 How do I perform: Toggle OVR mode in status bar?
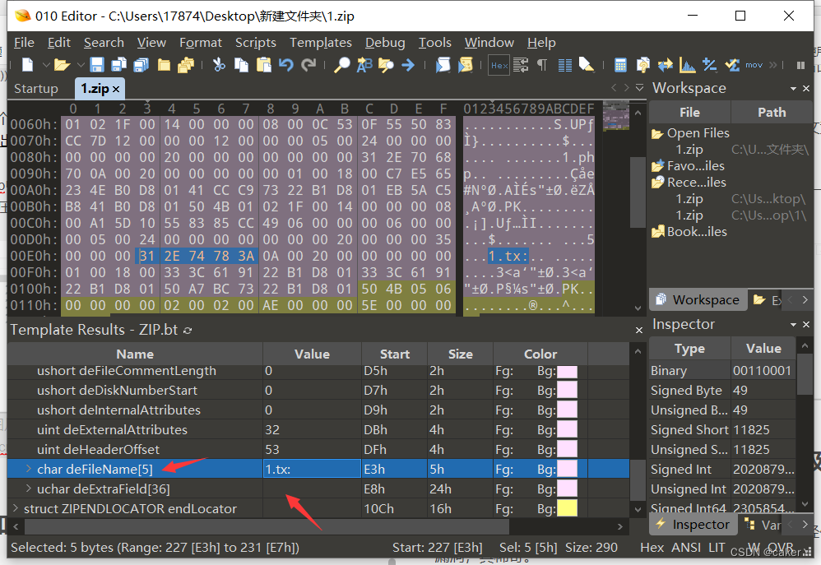(x=782, y=547)
